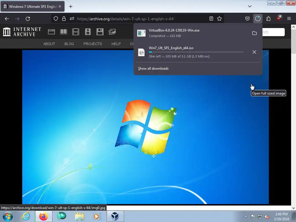The width and height of the screenshot is (296, 222).
Task: Toggle reader view in the address bar
Action: click(211, 18)
